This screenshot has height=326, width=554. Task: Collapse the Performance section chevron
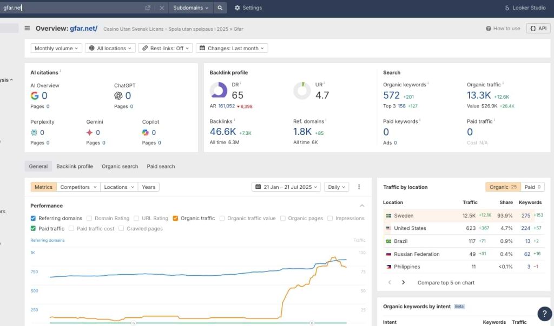[362, 206]
